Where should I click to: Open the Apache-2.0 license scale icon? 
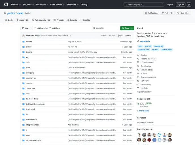[138, 59]
